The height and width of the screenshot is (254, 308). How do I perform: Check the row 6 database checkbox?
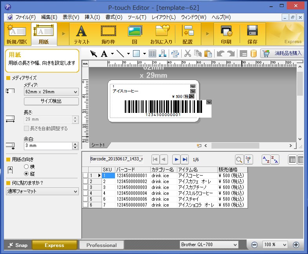pyautogui.click(x=85, y=205)
